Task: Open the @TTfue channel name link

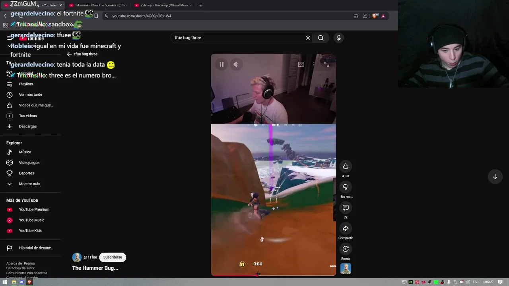Action: 90,257
